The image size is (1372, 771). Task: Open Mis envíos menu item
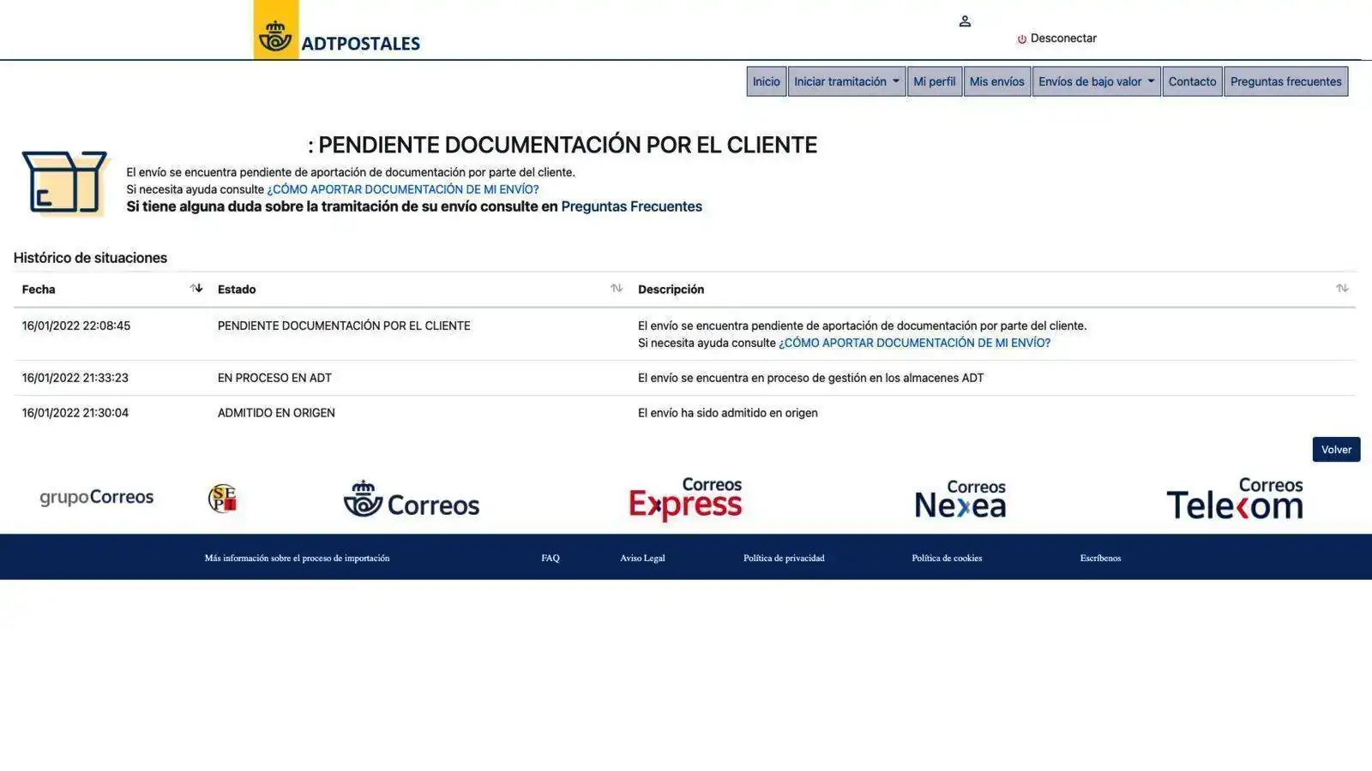pyautogui.click(x=996, y=81)
